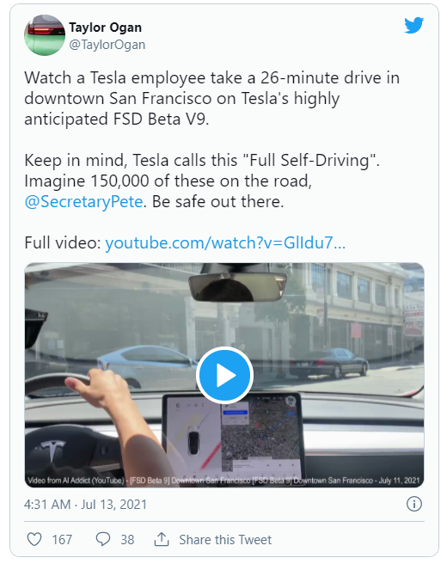Open the @TaylorOgan handle link
The image size is (447, 564).
[x=107, y=45]
